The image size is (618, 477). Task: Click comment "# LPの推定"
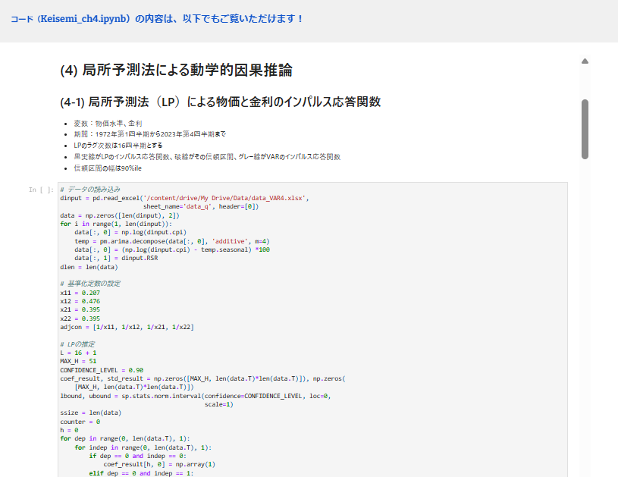[77, 344]
